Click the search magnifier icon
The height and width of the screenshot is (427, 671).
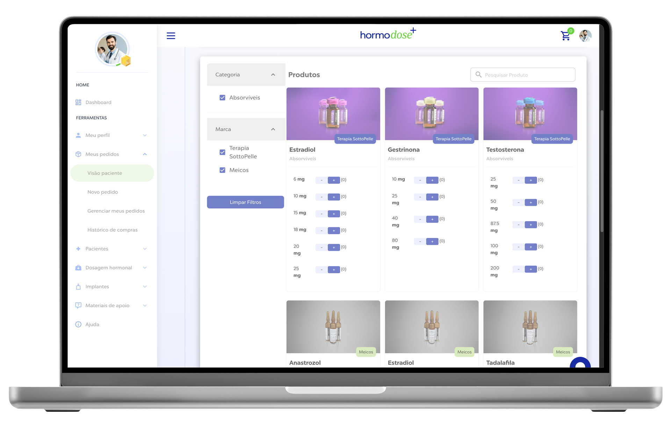[x=478, y=75]
